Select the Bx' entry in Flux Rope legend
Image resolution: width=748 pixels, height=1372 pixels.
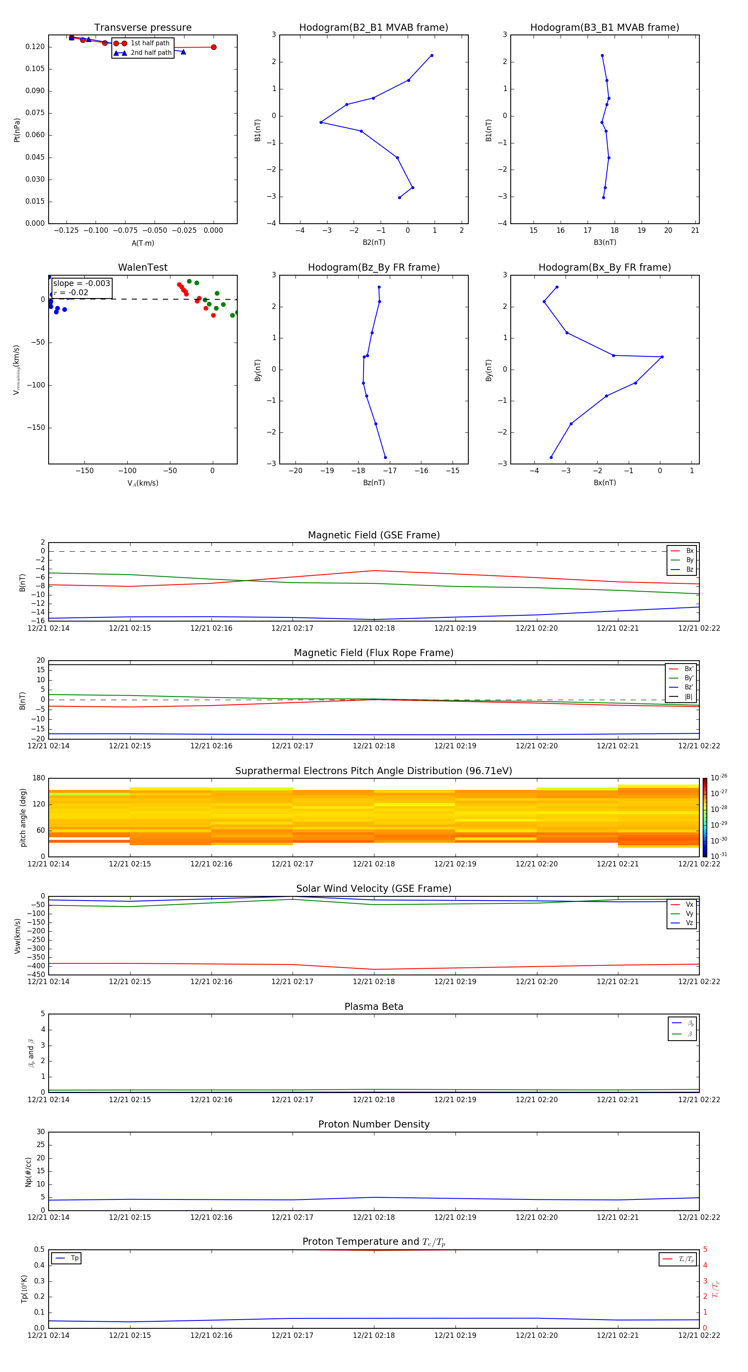(x=681, y=669)
